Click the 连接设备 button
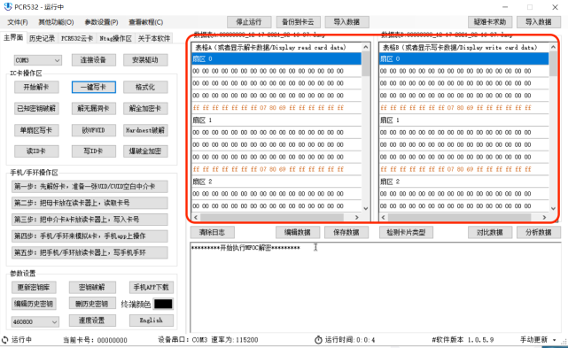This screenshot has height=348, width=568. point(93,60)
